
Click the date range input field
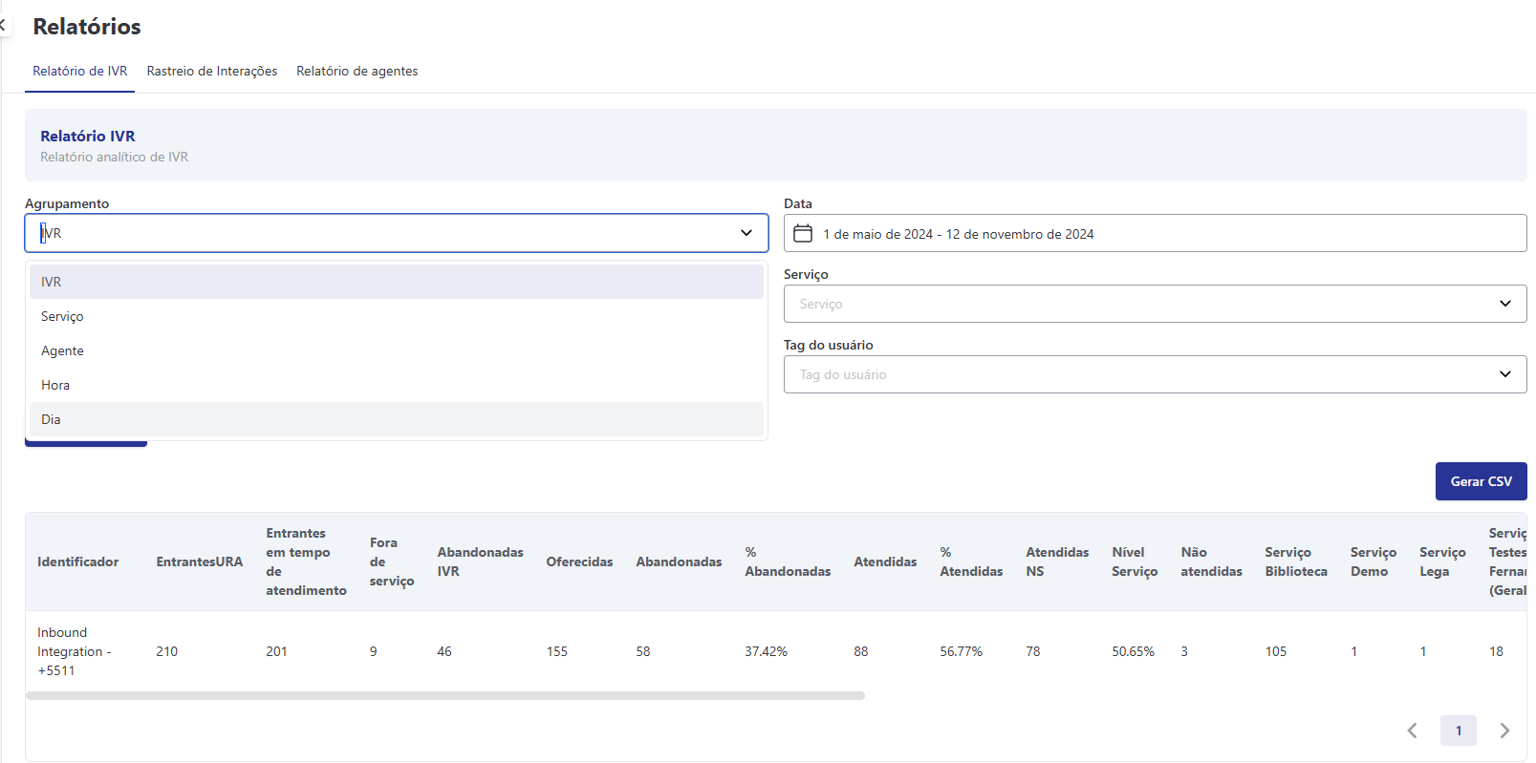coord(1155,233)
